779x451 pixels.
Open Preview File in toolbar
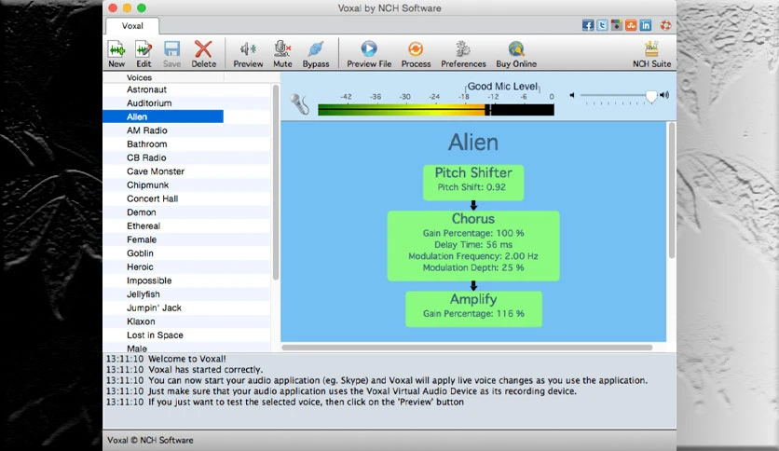coord(369,54)
